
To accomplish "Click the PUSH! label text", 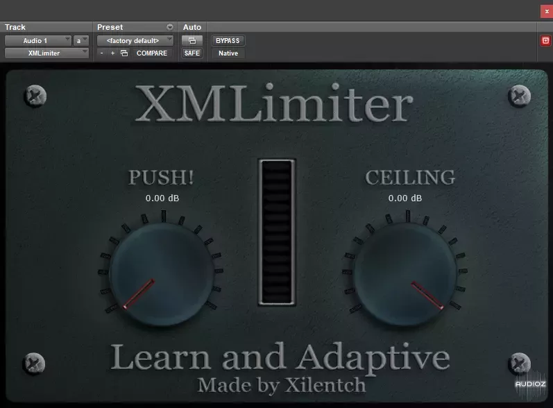I will click(x=161, y=178).
